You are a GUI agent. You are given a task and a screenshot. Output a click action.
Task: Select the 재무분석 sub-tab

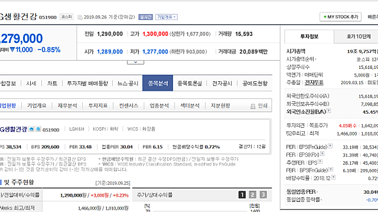[67, 106]
